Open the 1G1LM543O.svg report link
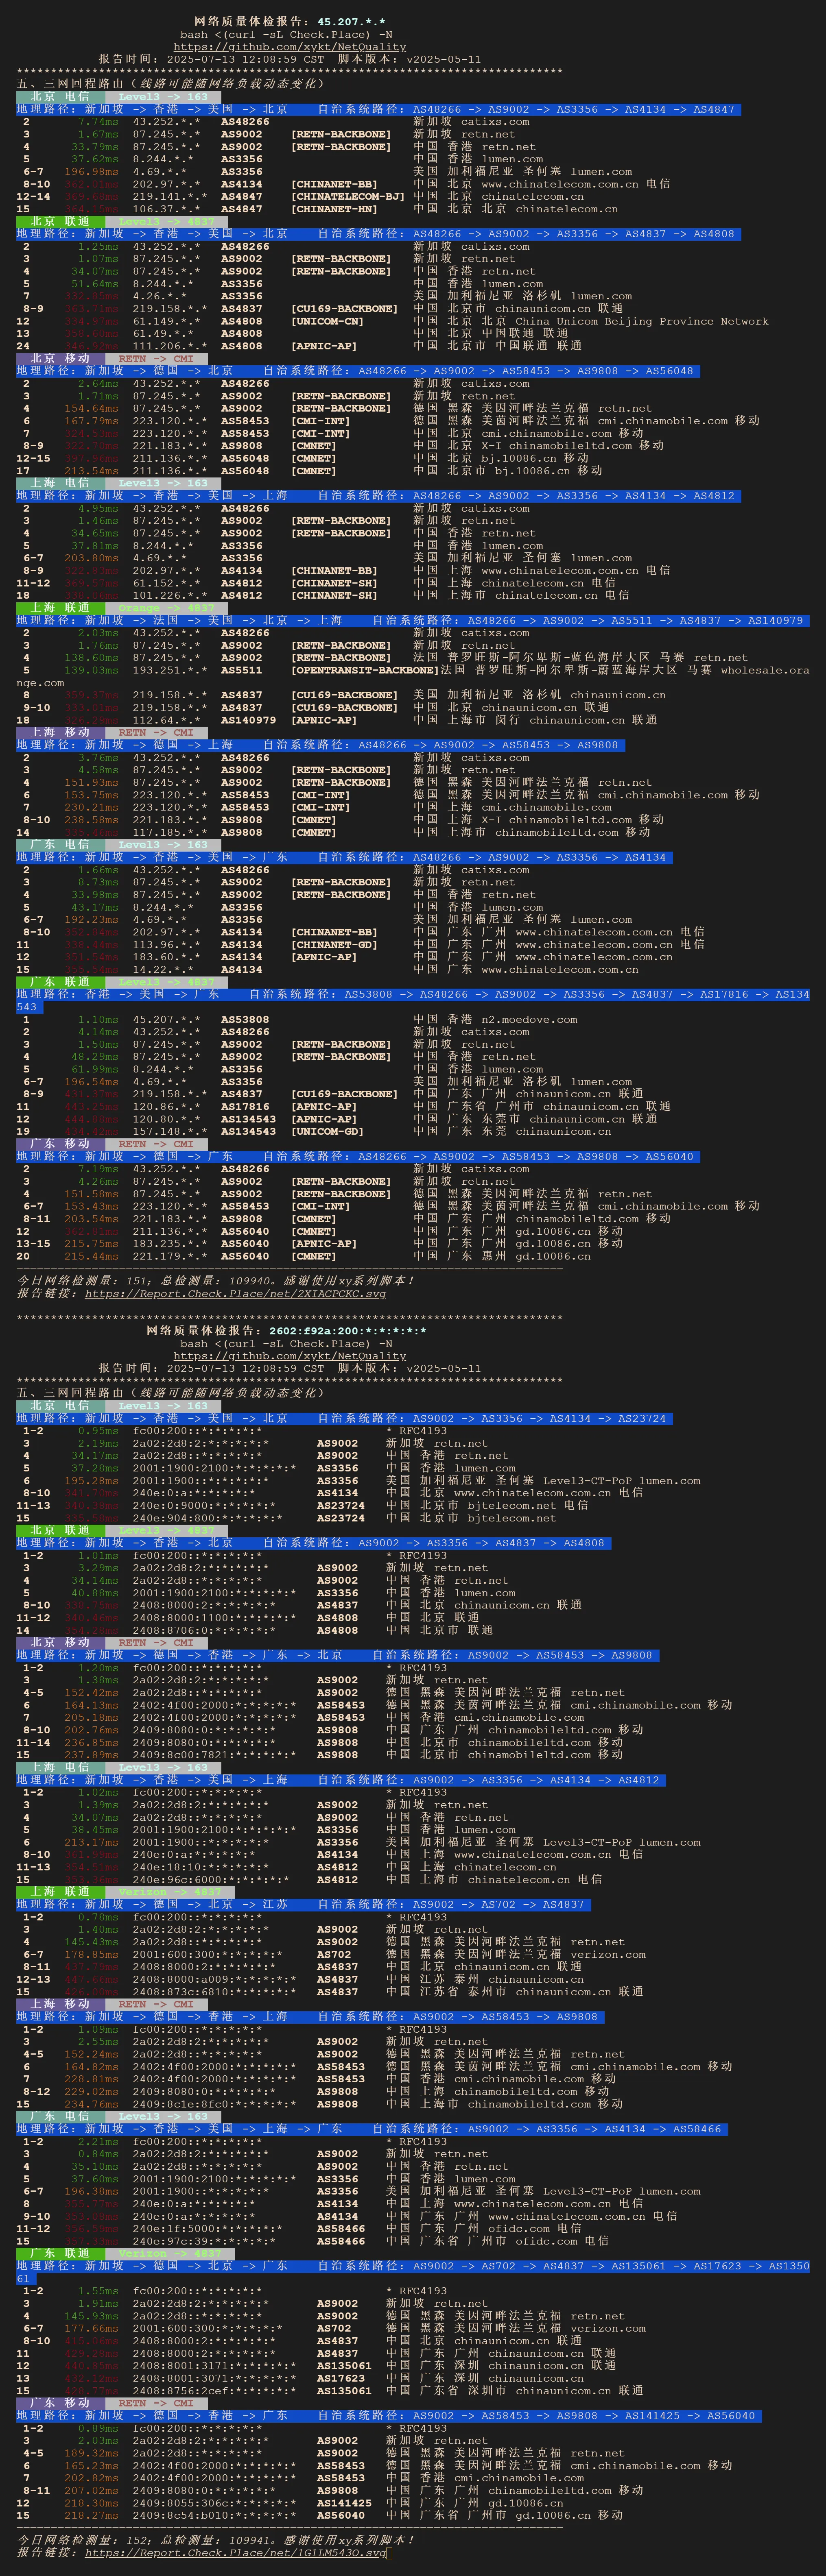This screenshot has width=826, height=2576. [235, 2552]
